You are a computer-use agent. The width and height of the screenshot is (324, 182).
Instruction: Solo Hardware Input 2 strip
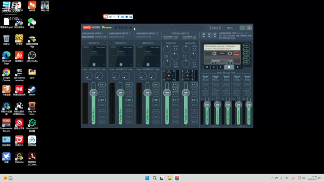coord(129,117)
